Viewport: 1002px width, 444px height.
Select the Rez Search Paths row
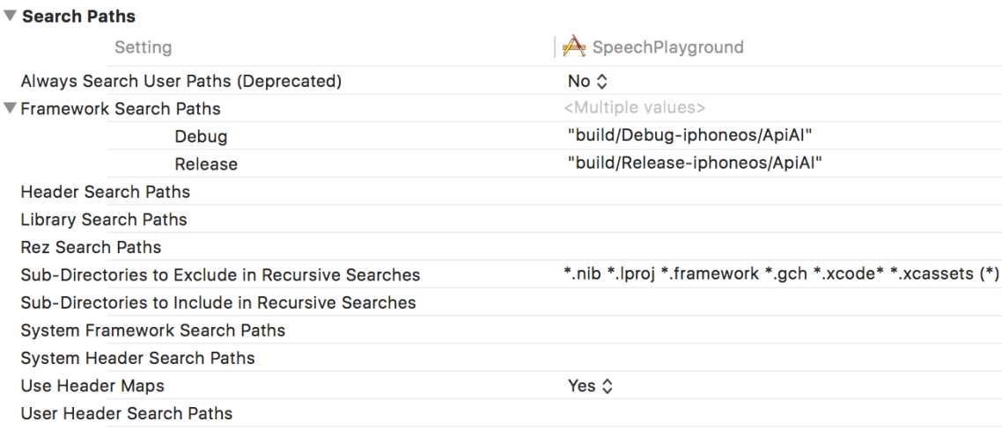click(91, 247)
